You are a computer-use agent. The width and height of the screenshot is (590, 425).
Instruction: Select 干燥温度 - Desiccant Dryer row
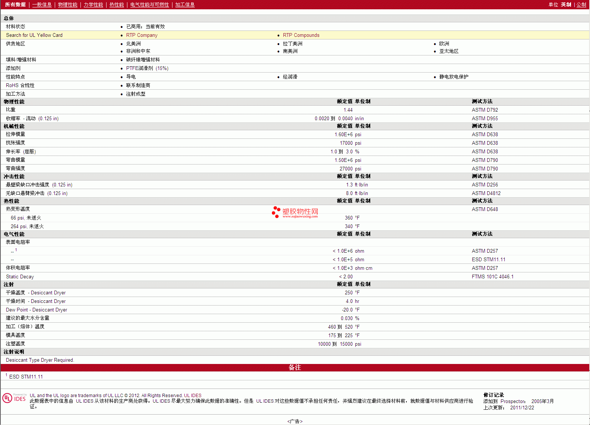click(x=295, y=293)
